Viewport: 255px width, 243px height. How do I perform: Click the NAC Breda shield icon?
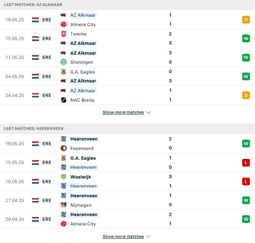coord(64,100)
